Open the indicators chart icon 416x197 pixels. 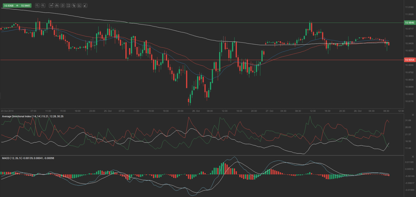[x=68, y=6]
